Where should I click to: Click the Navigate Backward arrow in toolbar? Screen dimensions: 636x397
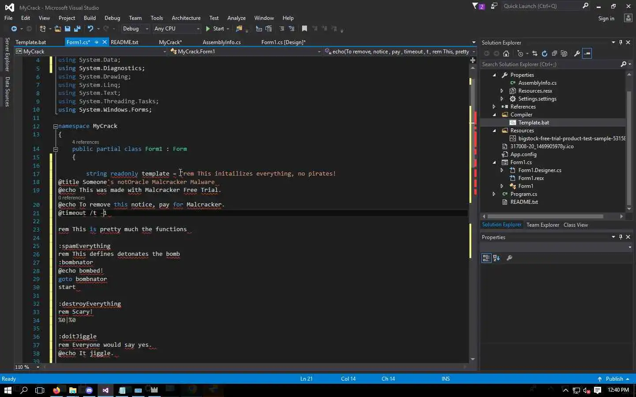click(14, 29)
